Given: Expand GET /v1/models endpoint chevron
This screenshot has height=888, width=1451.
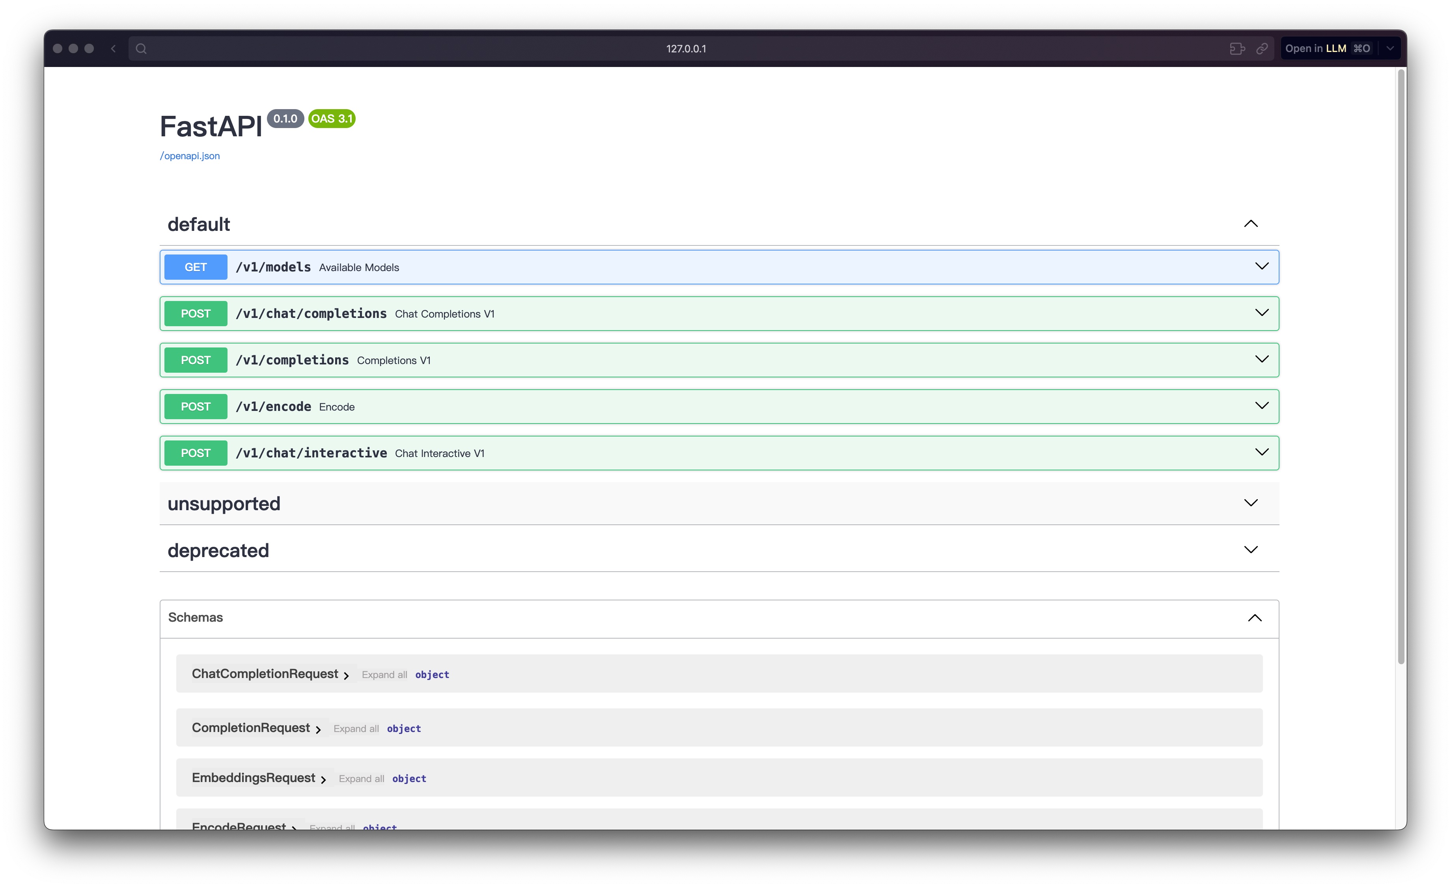Looking at the screenshot, I should click(1261, 267).
